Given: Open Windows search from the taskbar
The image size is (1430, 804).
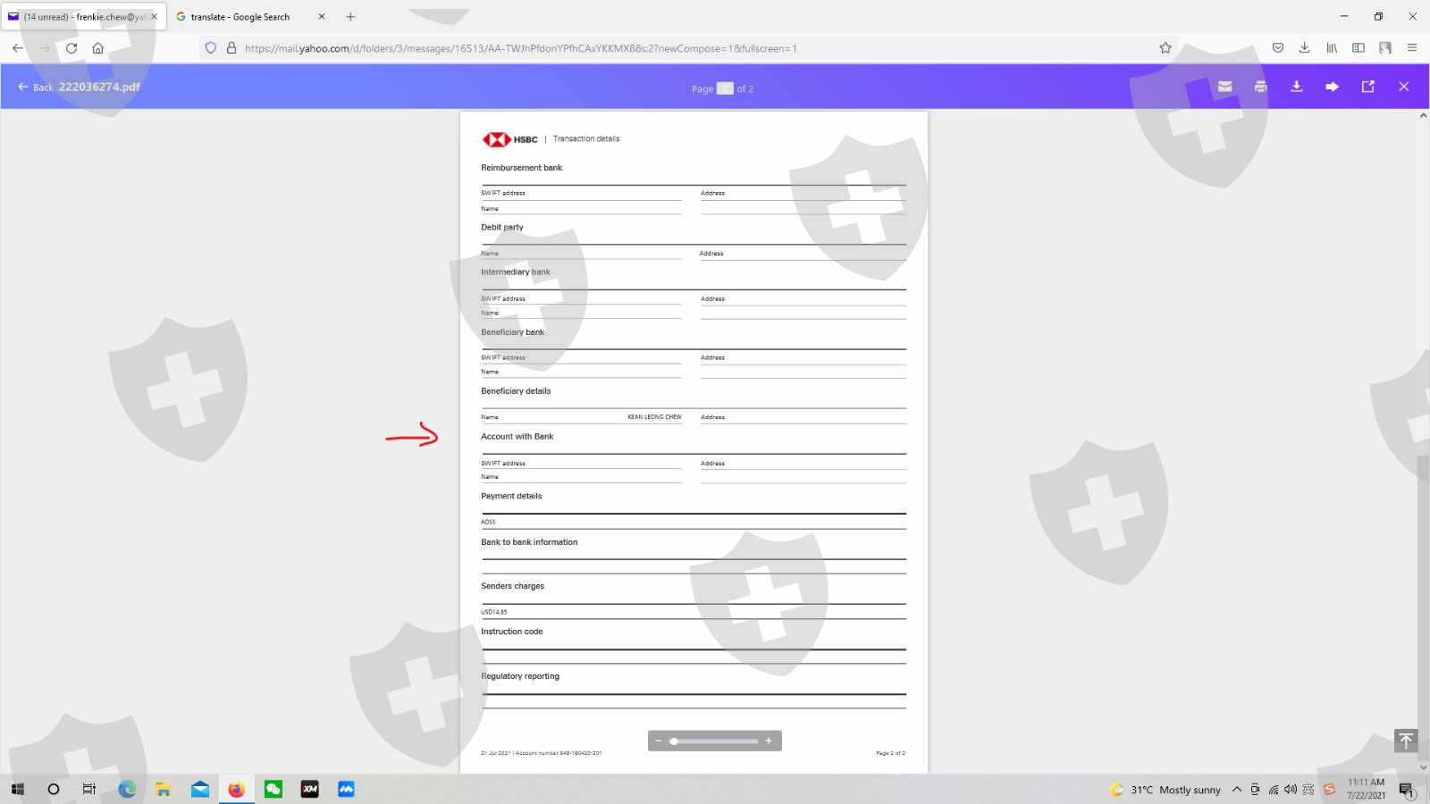Looking at the screenshot, I should tap(54, 789).
